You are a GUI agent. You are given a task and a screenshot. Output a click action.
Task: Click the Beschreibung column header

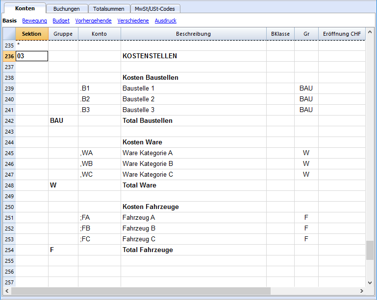[x=194, y=34]
